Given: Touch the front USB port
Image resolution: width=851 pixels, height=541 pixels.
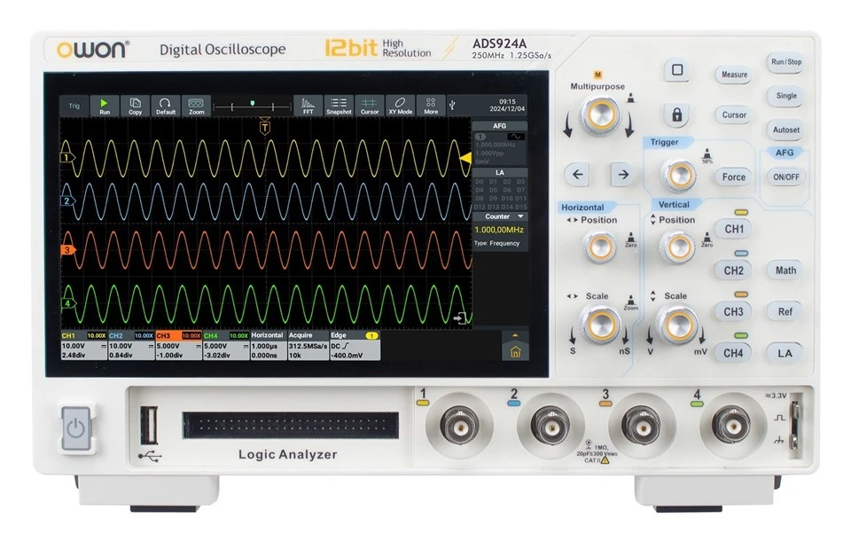Looking at the screenshot, I should coord(149,426).
